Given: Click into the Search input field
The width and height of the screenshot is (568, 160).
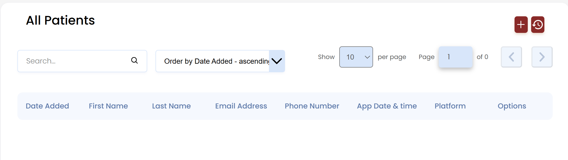Looking at the screenshot, I should click(75, 61).
